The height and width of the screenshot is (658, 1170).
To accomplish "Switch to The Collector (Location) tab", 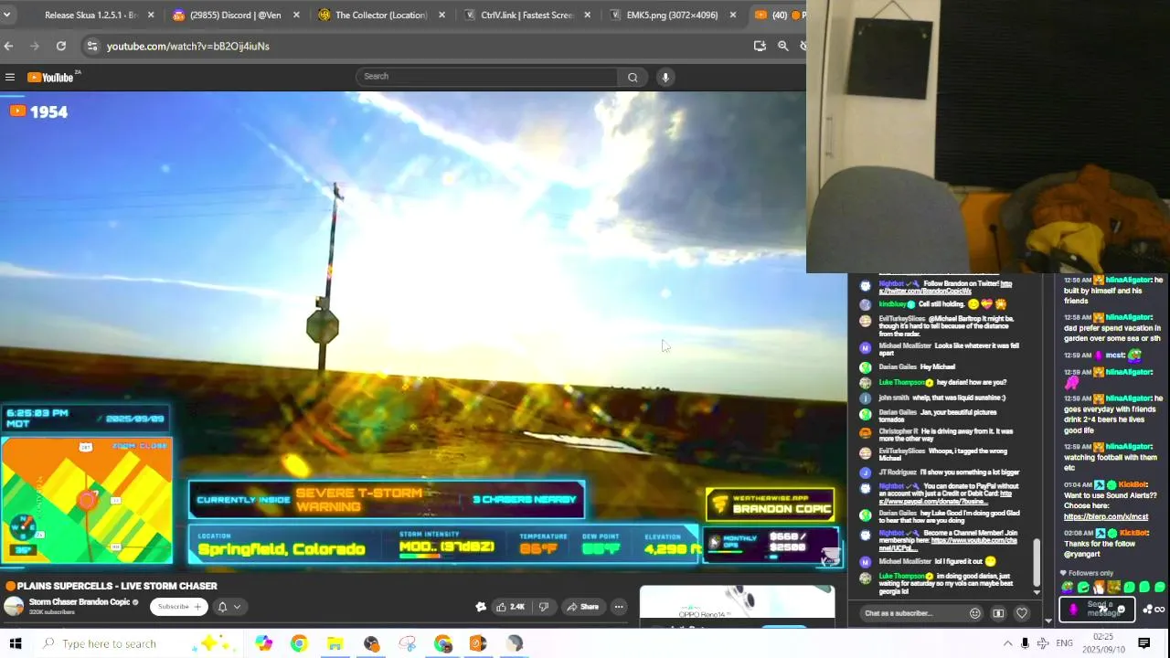I will click(x=381, y=15).
